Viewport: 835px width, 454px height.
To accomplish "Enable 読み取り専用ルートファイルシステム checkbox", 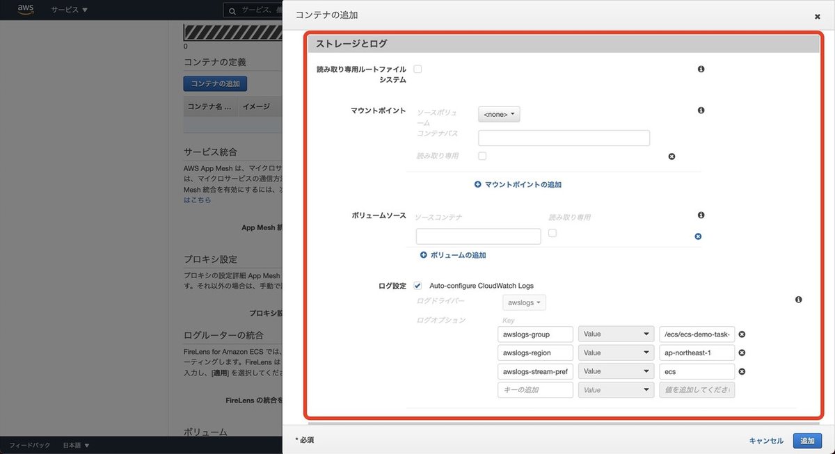I will click(x=417, y=69).
